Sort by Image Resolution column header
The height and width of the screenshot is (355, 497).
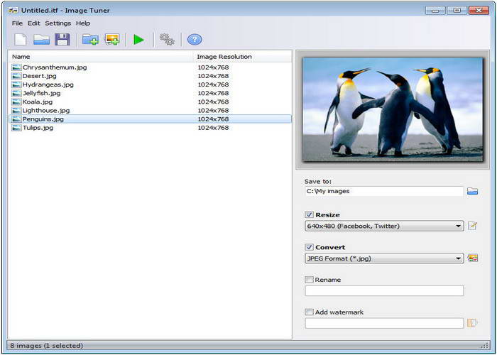coord(243,57)
